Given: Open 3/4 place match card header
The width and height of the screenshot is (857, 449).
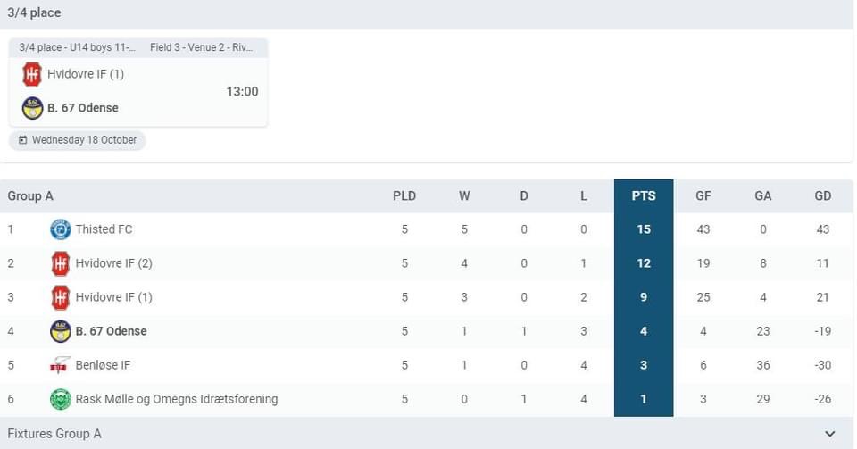Looking at the screenshot, I should 137,47.
